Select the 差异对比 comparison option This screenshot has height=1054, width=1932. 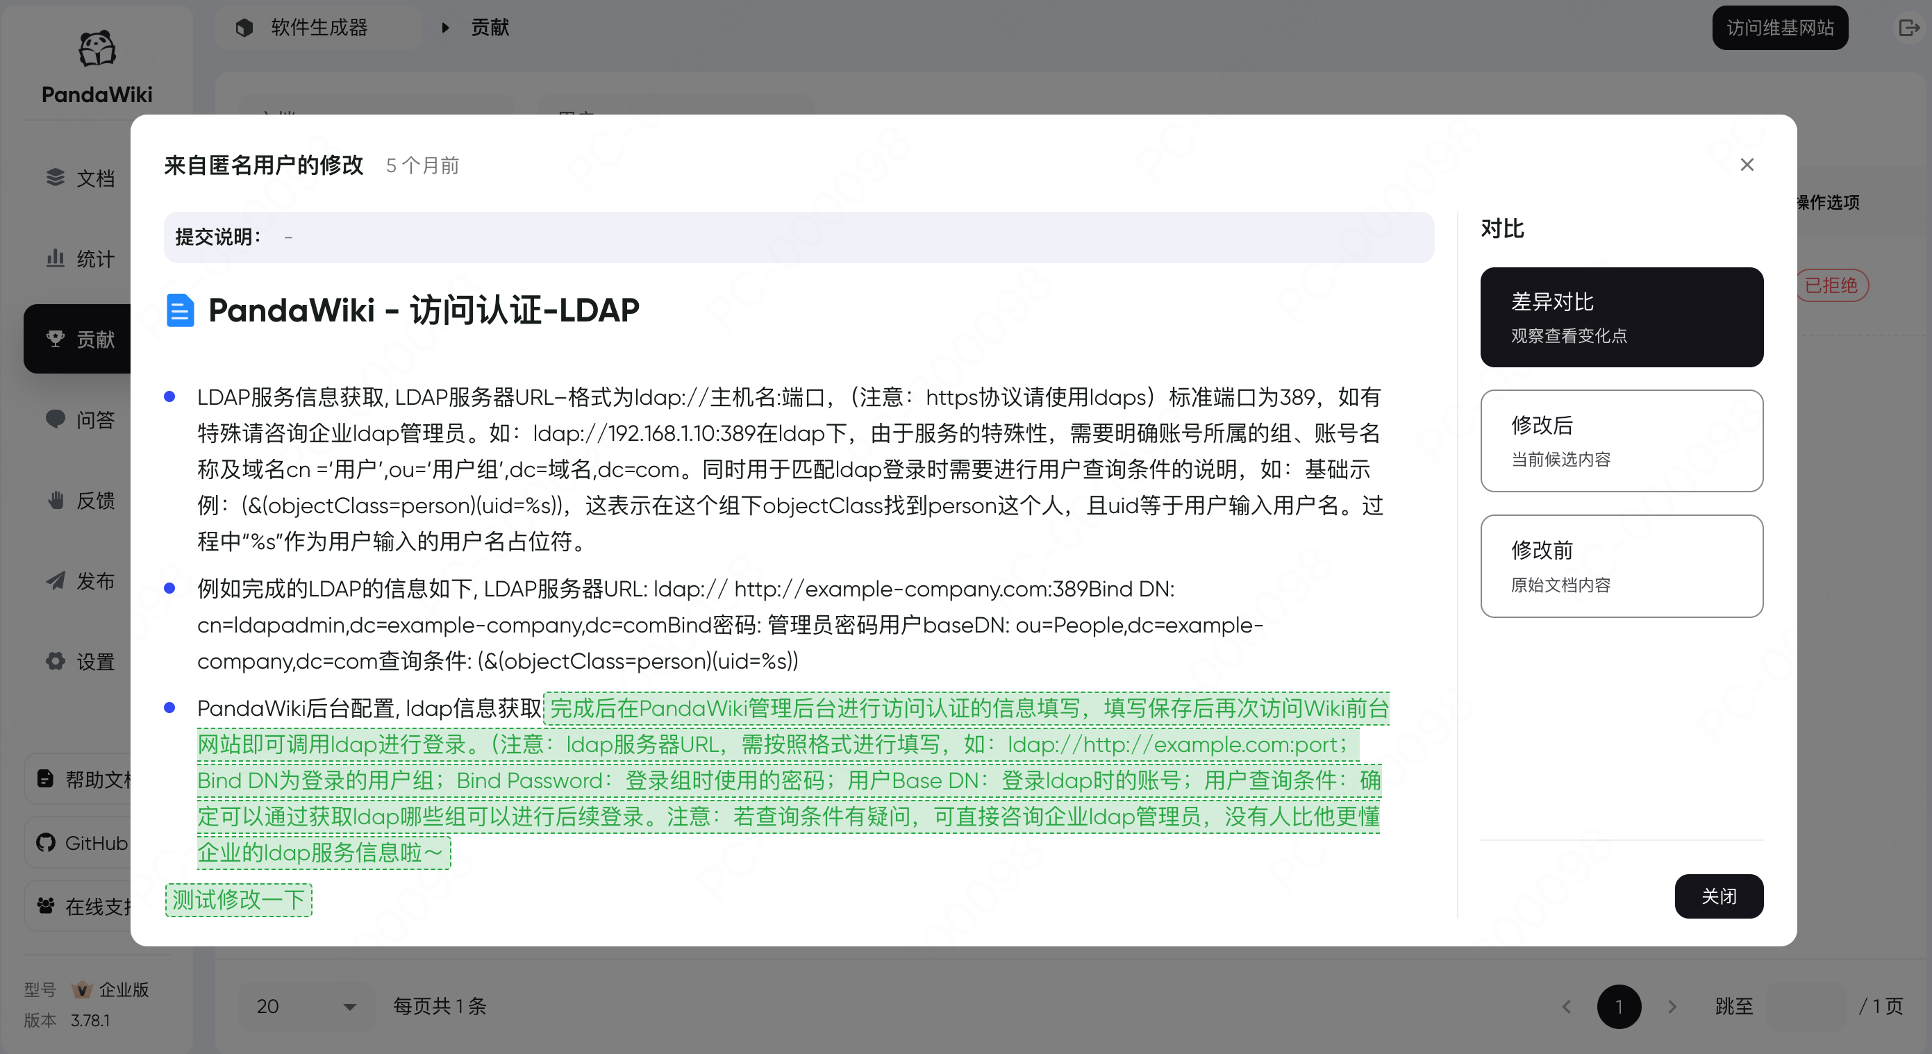pyautogui.click(x=1621, y=317)
